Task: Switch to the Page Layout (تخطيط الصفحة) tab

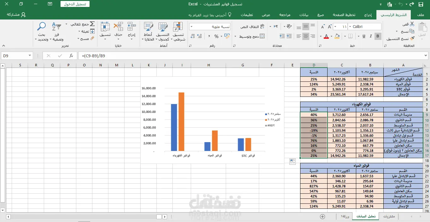Action: tap(344, 15)
